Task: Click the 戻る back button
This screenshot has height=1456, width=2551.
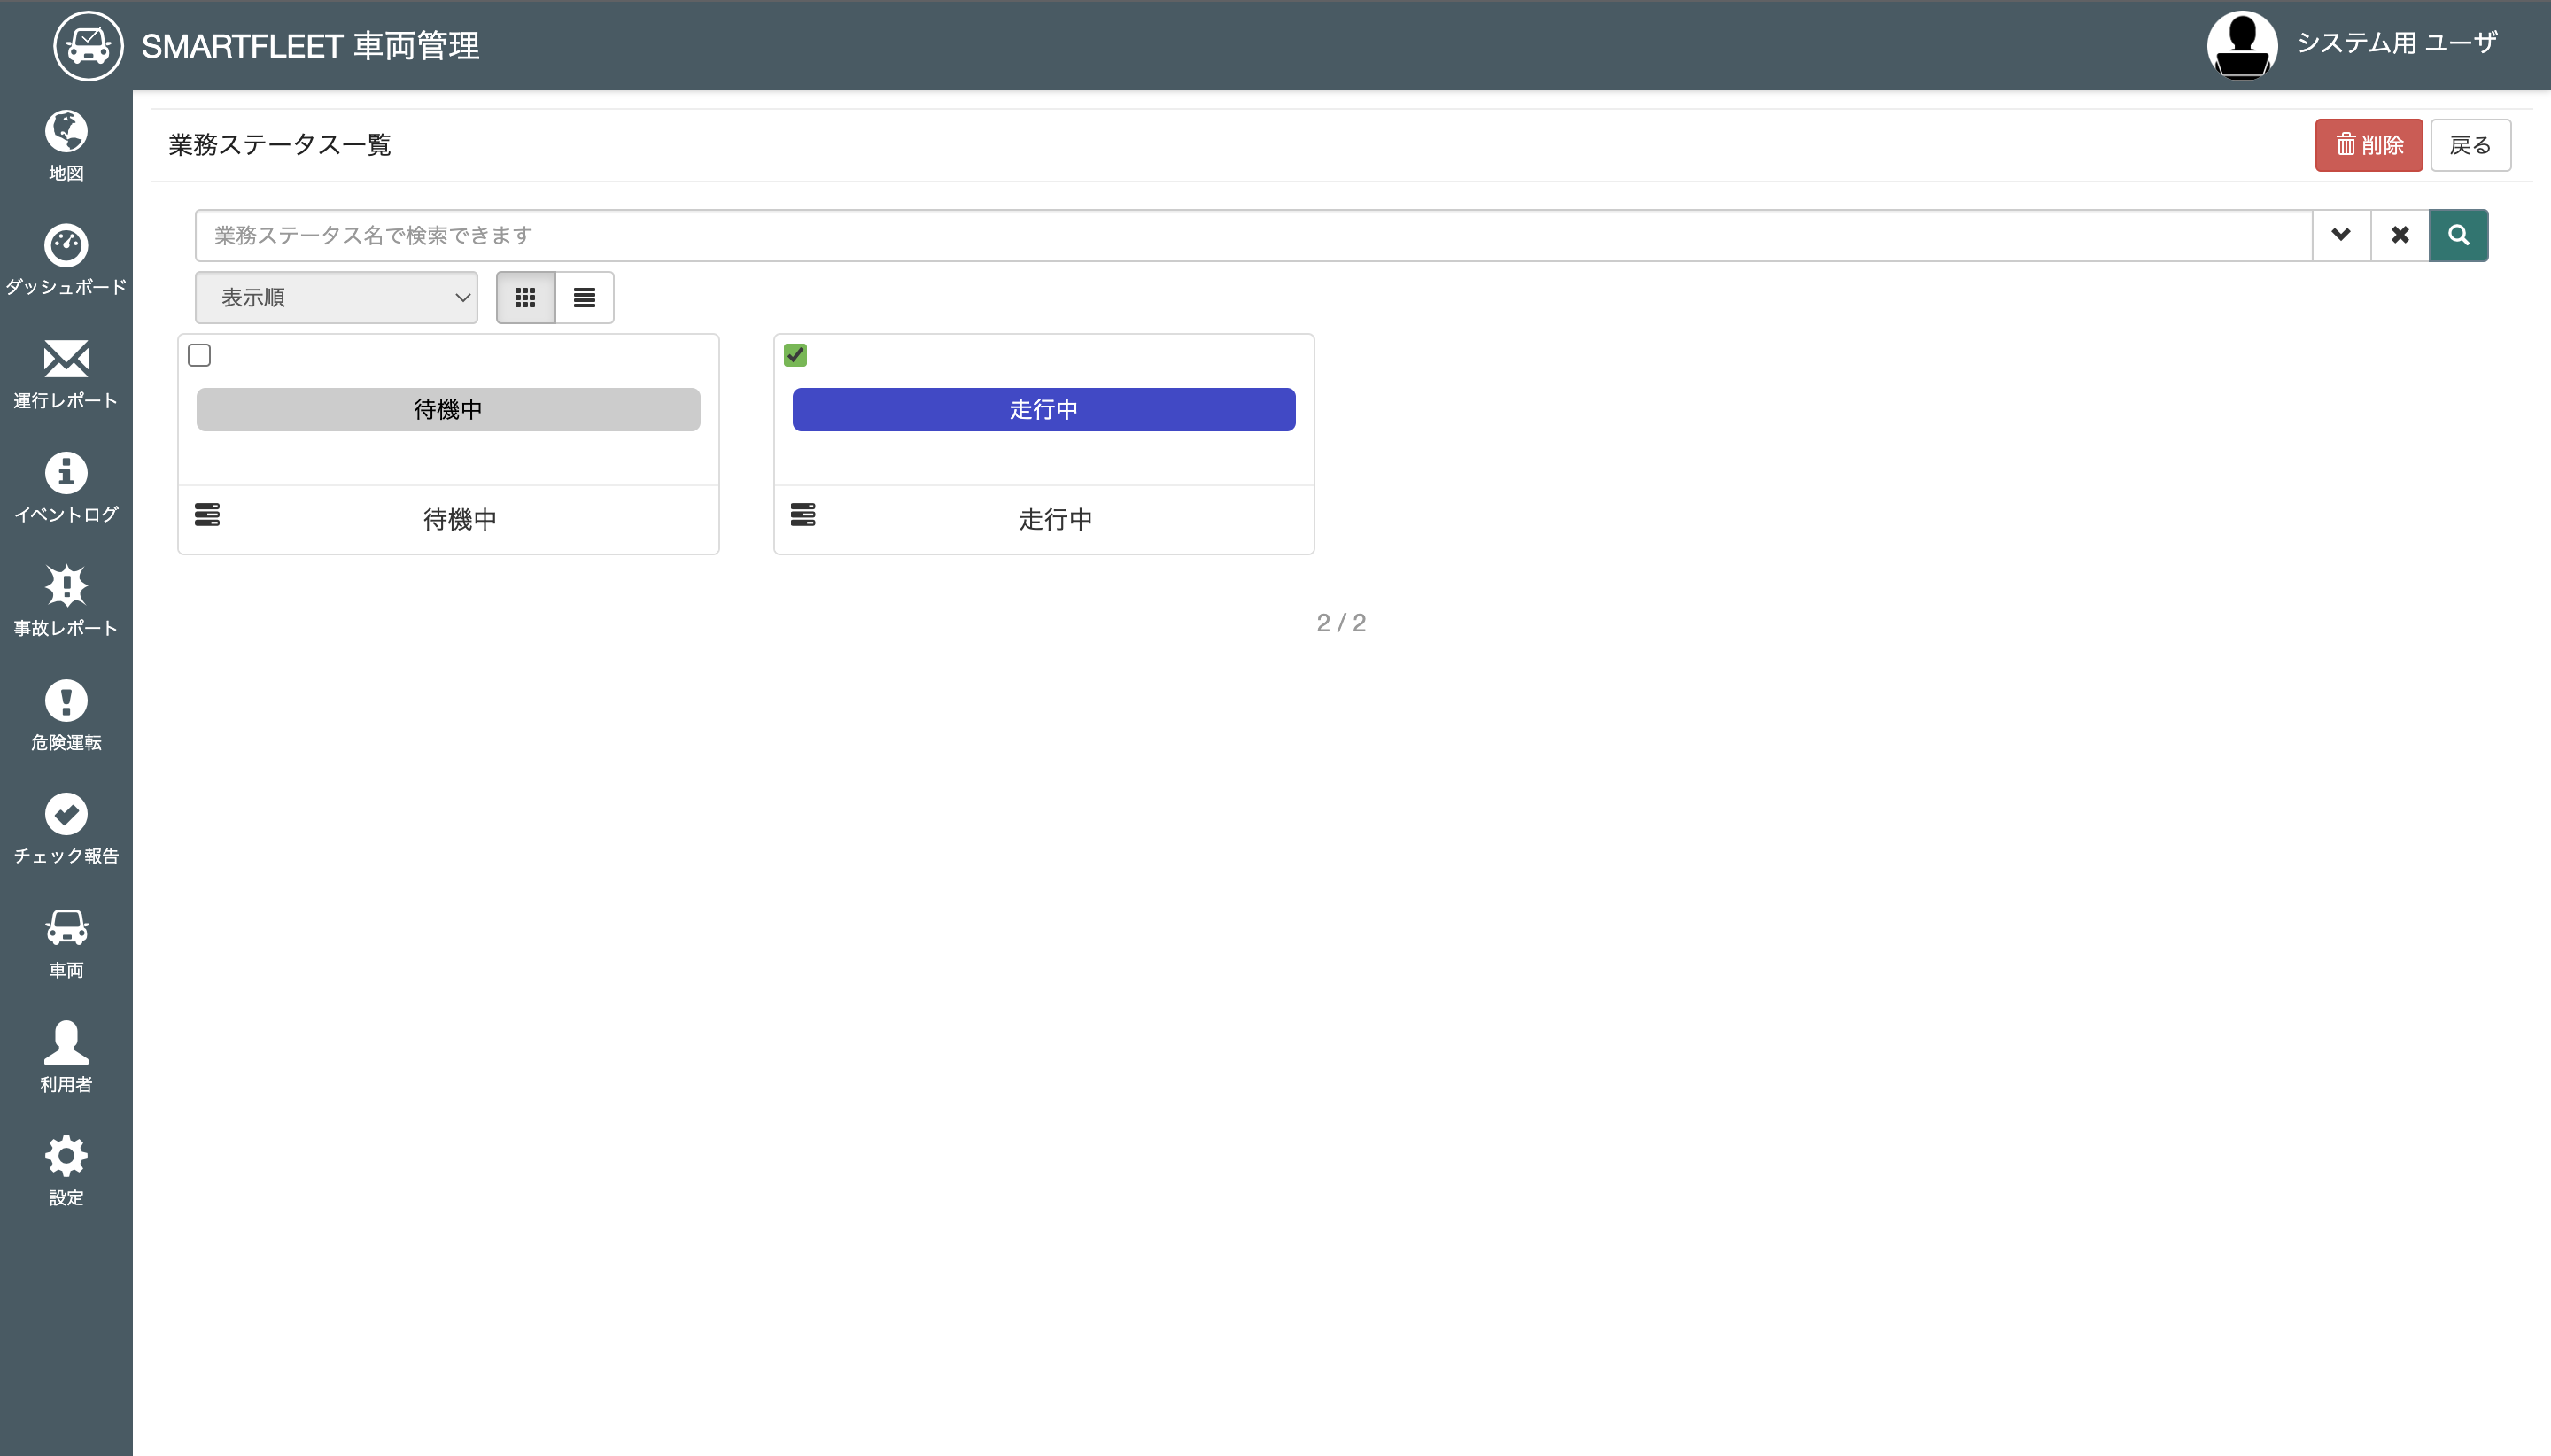Action: point(2469,145)
